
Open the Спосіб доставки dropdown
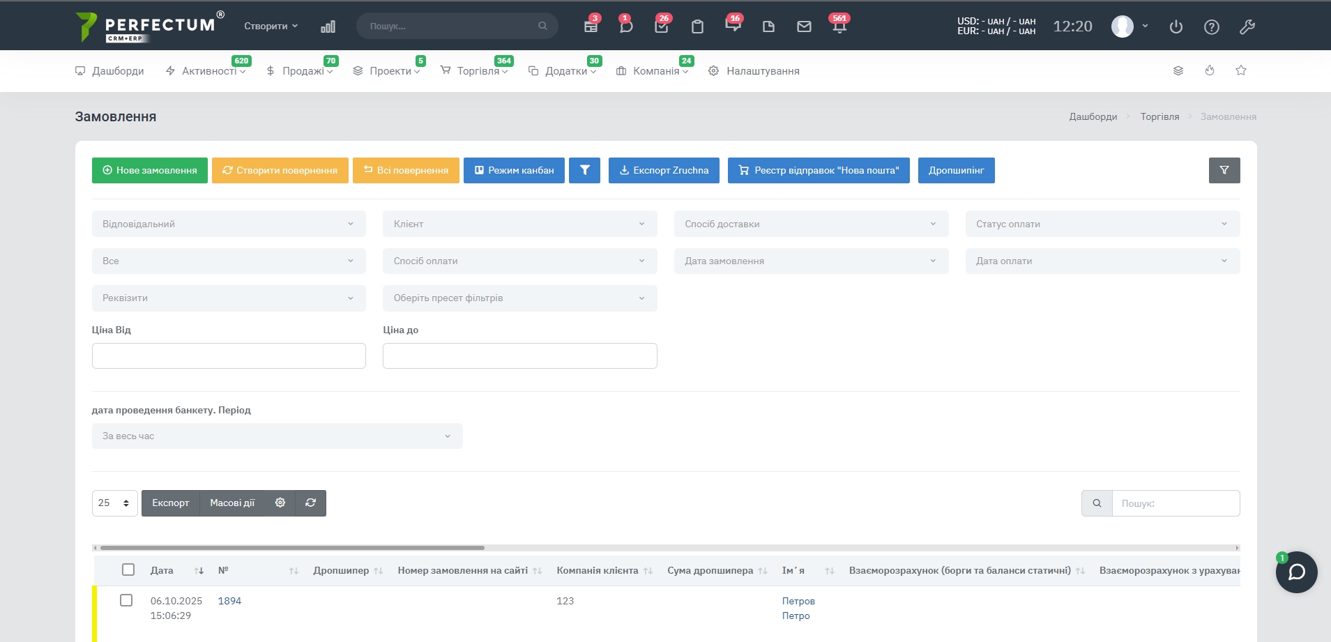tap(811, 224)
